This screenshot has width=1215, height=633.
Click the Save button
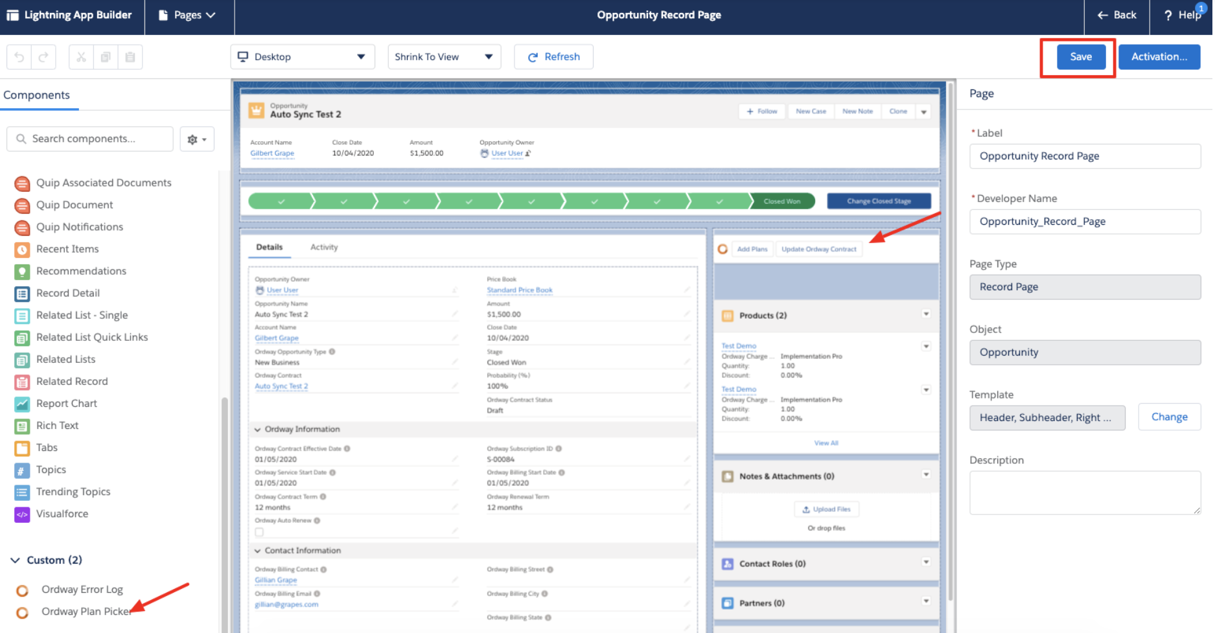(1080, 57)
